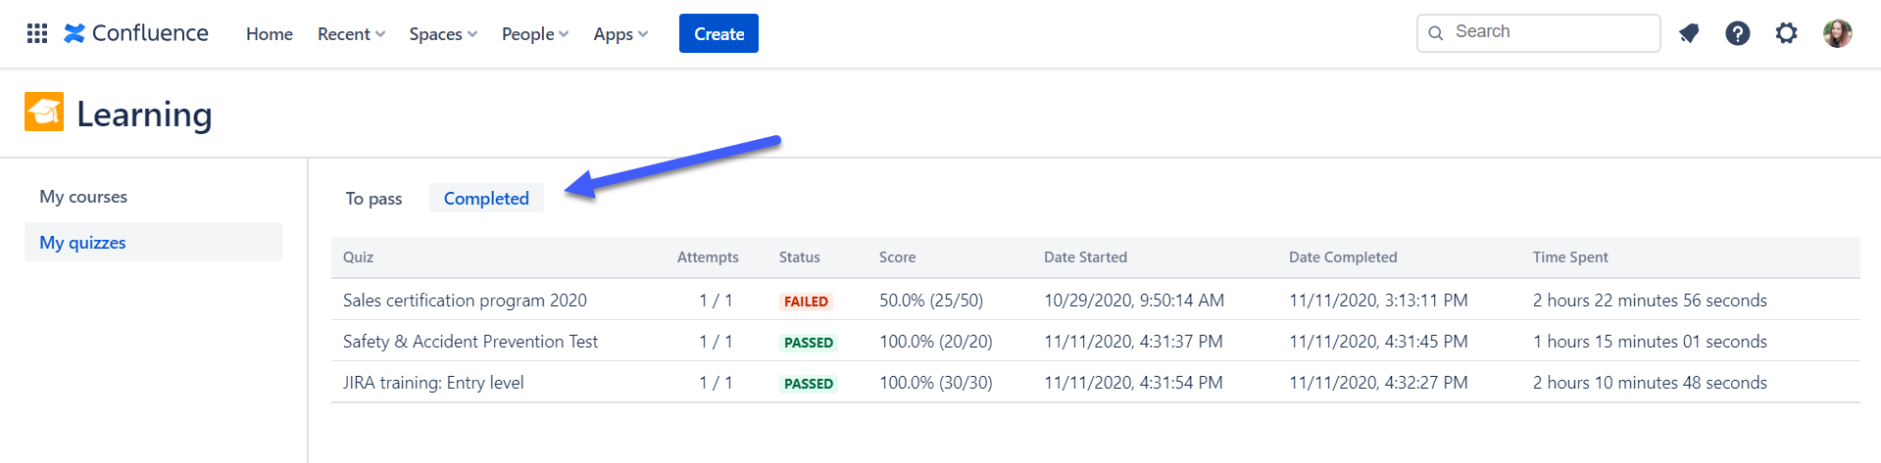Select start date 11/11/2020, 4:31:54 PM

pos(1133,383)
